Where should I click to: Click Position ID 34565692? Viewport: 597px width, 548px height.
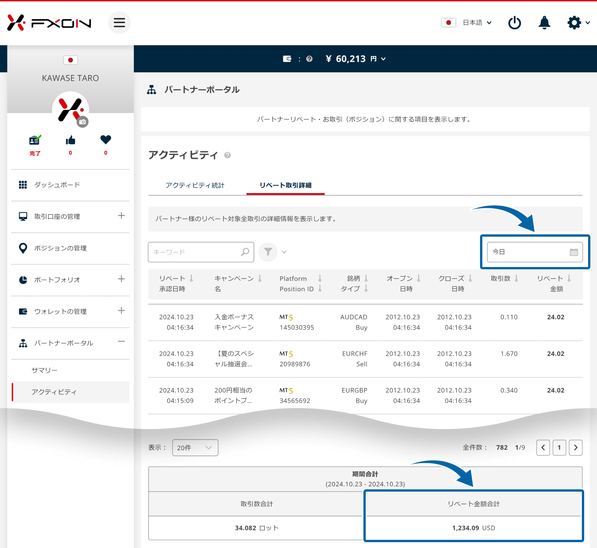(x=295, y=401)
